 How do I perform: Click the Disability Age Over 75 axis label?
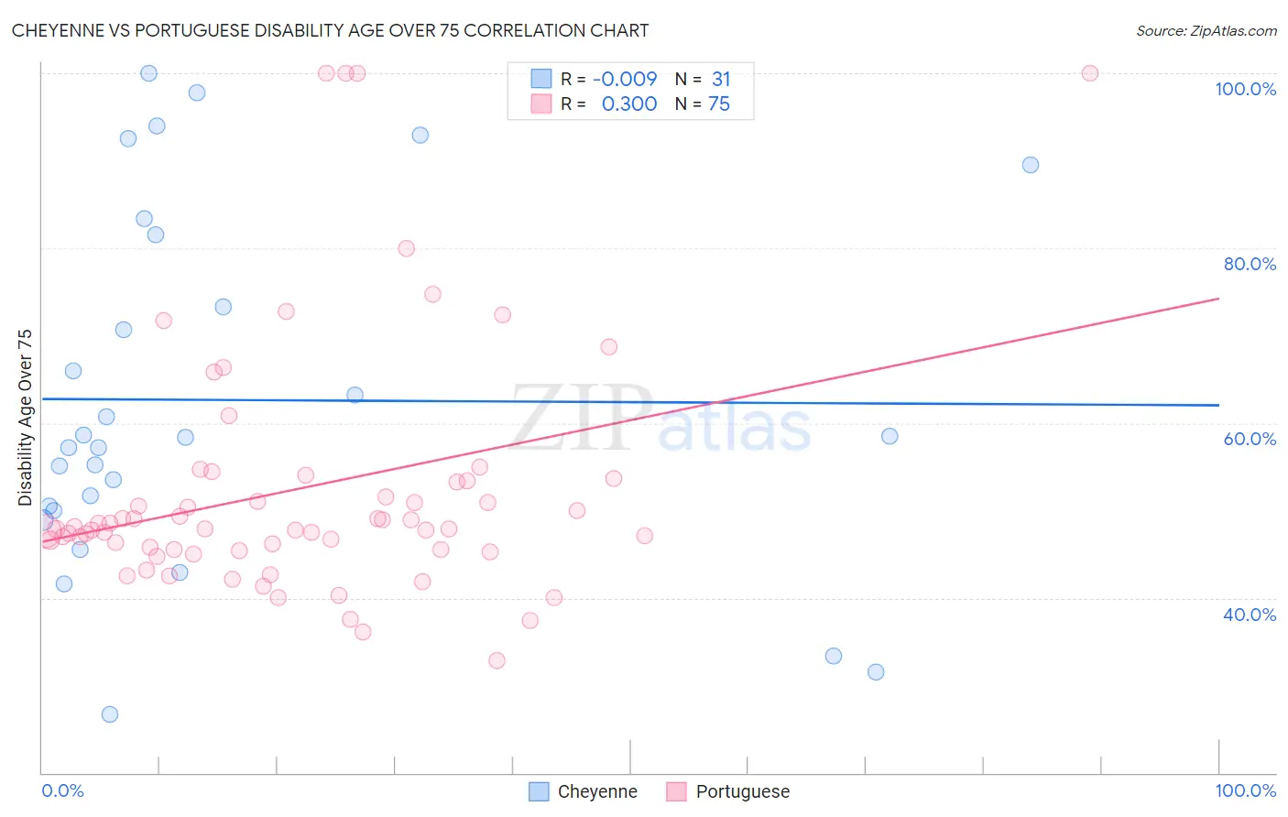tap(25, 418)
